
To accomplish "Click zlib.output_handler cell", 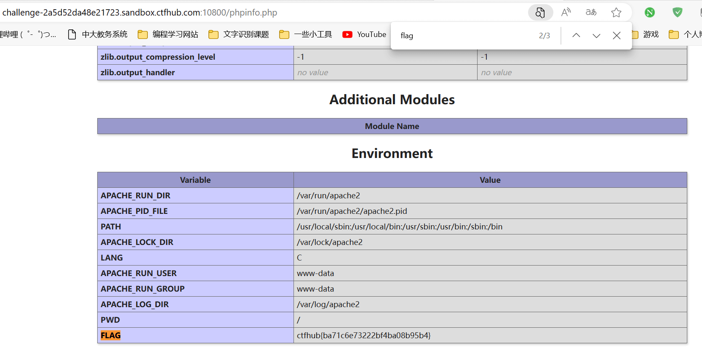I will pos(195,72).
